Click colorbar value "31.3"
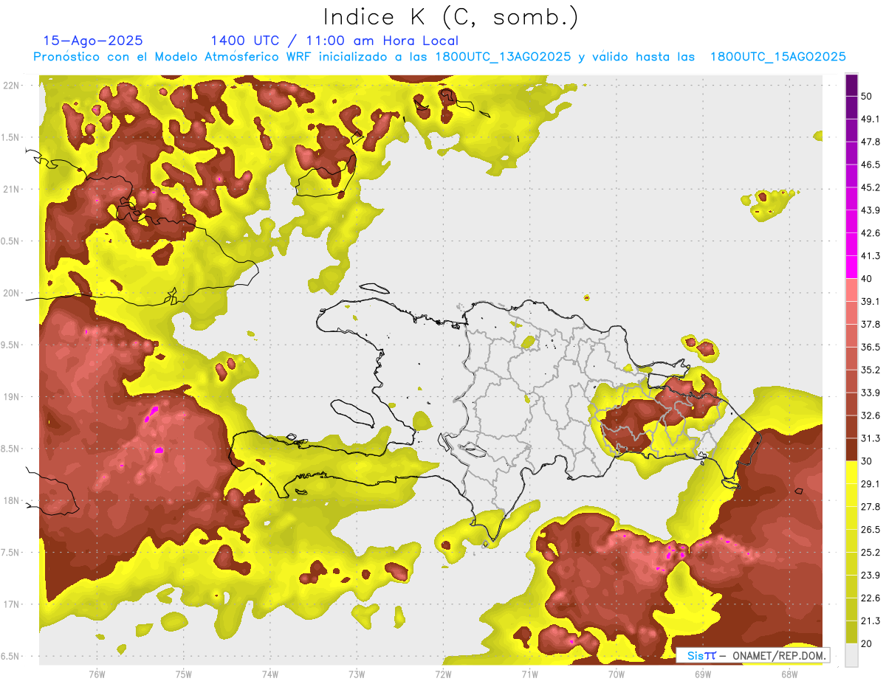The image size is (886, 684). 870,438
